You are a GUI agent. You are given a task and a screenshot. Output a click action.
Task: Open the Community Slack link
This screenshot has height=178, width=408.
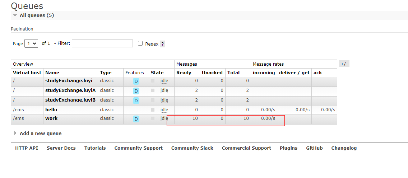[192, 148]
